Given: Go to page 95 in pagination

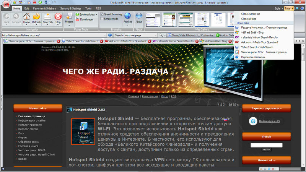Looking at the screenshot, I should coord(234,104).
